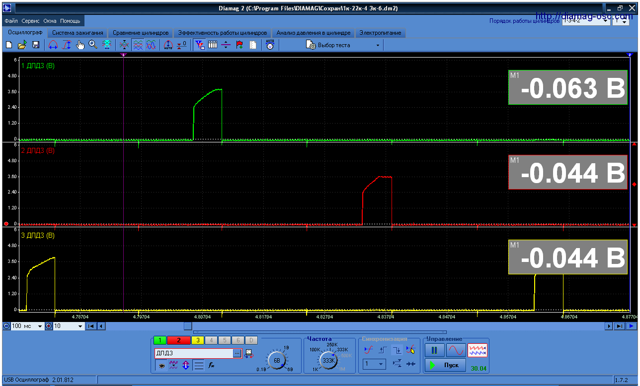Select gray channel 6 button
The width and height of the screenshot is (640, 386).
tap(238, 340)
